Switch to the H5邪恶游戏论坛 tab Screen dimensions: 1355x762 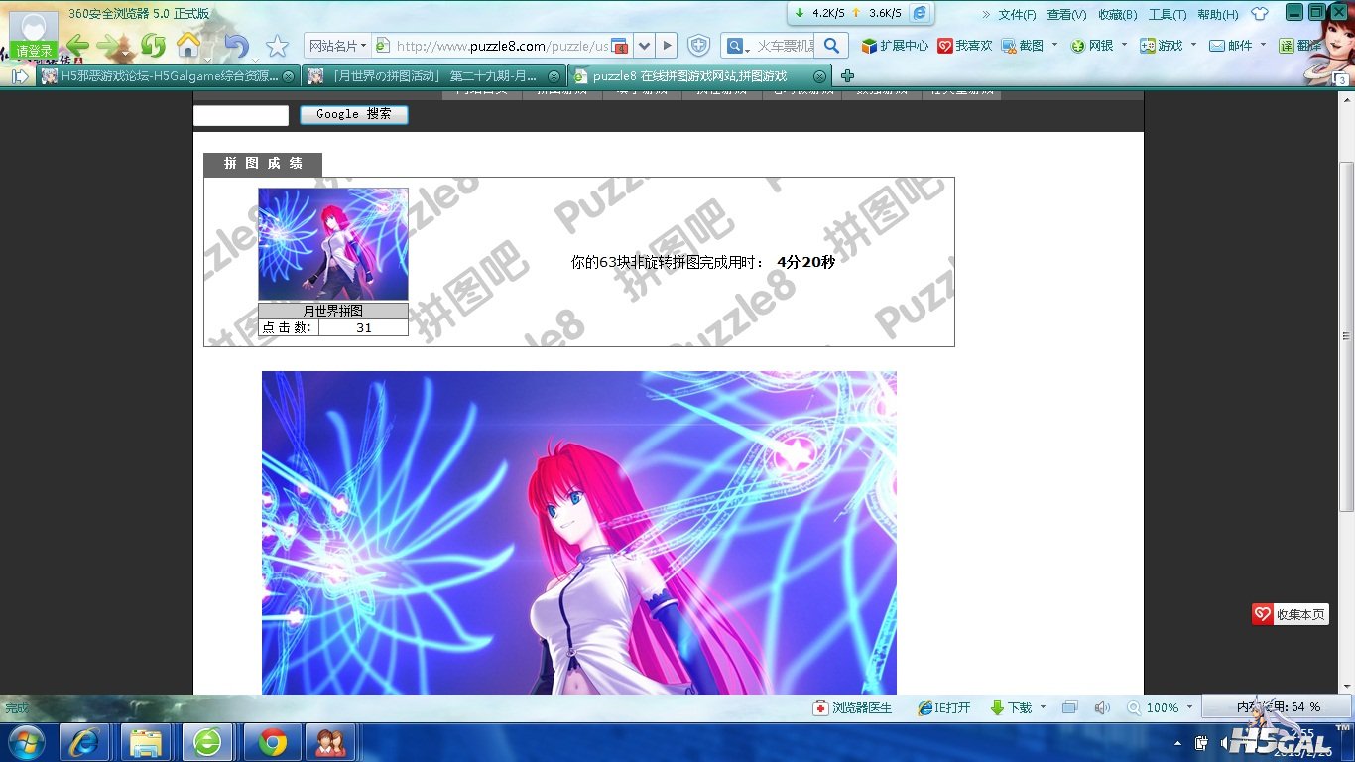[167, 75]
